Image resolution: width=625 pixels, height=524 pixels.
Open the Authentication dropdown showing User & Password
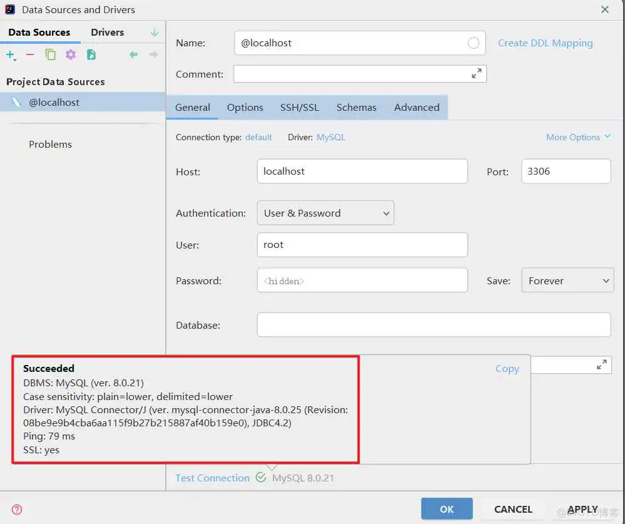pyautogui.click(x=325, y=213)
